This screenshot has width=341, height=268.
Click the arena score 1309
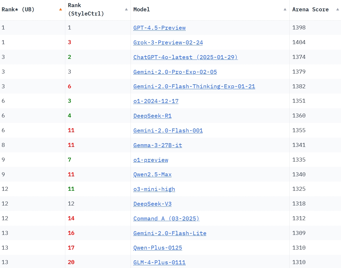click(x=299, y=233)
